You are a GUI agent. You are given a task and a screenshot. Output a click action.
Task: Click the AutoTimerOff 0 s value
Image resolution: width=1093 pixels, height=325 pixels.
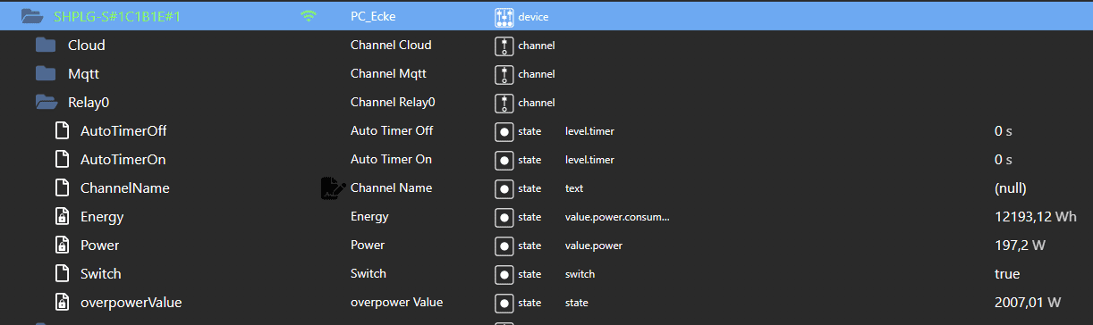1003,130
